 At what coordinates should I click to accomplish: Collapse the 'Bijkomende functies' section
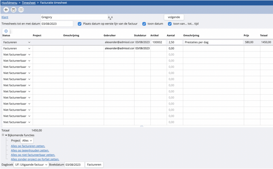pyautogui.click(x=6, y=135)
